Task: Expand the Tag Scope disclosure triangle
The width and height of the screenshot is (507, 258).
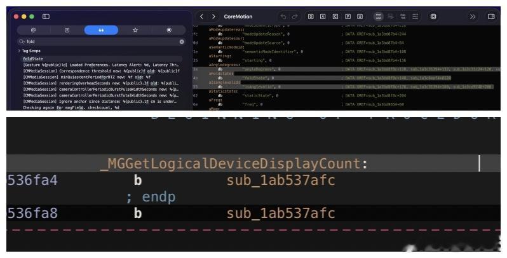Action: 19,51
